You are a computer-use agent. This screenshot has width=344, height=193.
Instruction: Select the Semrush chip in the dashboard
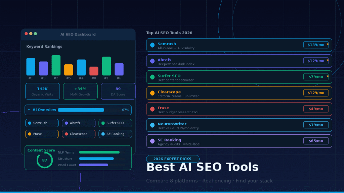pyautogui.click(x=42, y=123)
